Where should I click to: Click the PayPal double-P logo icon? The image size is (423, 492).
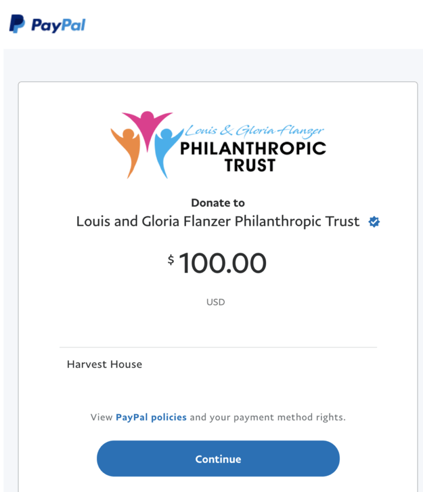[17, 24]
